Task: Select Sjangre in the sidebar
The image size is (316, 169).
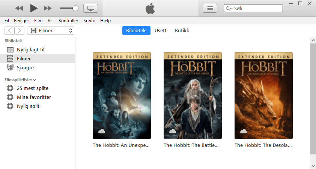Action: coord(25,68)
